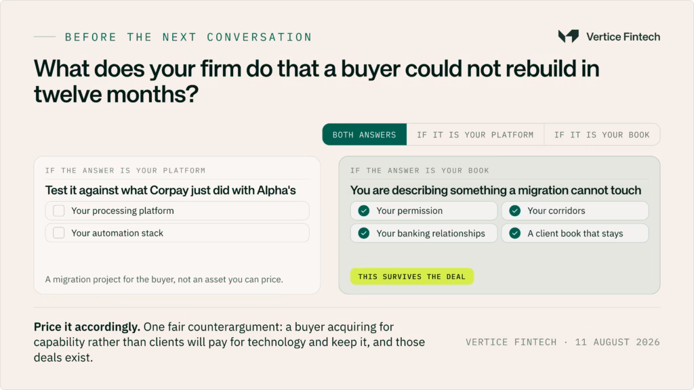Click the "Vertice Fintech · 11 August 2026" footer
This screenshot has height=390, width=694.
(x=563, y=342)
